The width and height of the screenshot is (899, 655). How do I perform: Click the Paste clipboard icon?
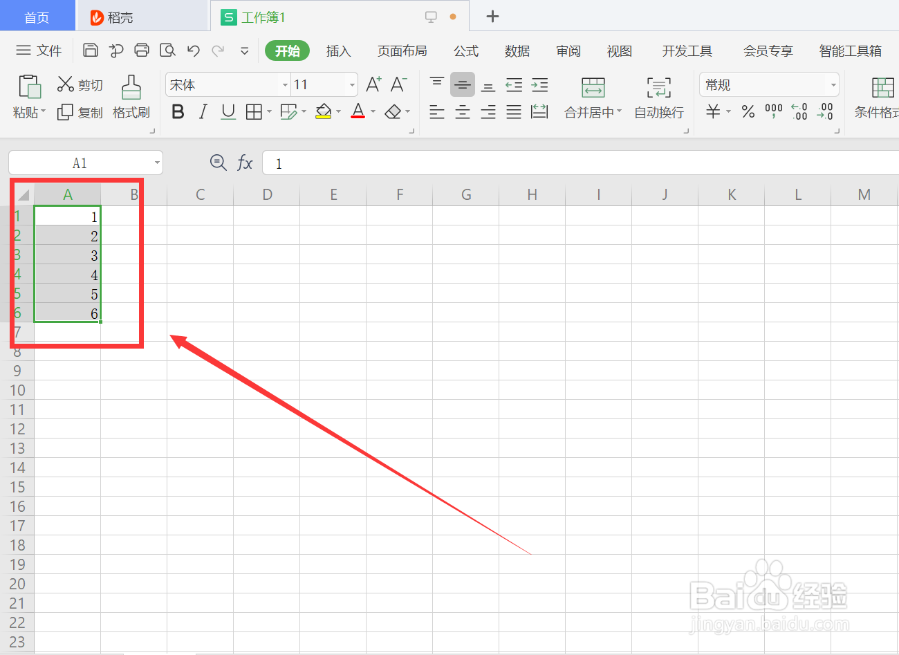click(x=29, y=86)
